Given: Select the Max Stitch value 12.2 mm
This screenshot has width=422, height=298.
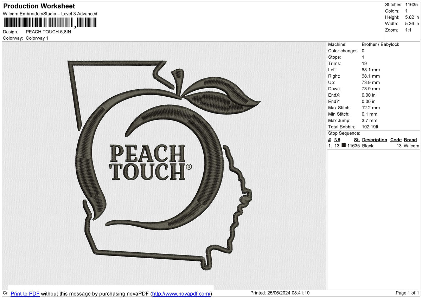Looking at the screenshot, I should (x=371, y=108).
